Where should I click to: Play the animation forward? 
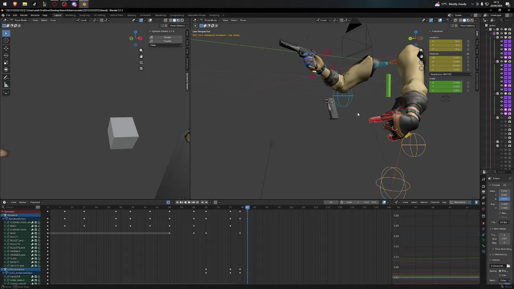189,202
